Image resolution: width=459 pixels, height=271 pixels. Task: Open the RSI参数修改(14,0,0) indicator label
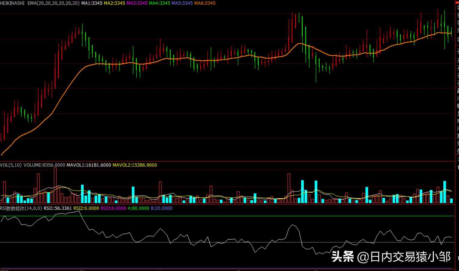(21, 208)
